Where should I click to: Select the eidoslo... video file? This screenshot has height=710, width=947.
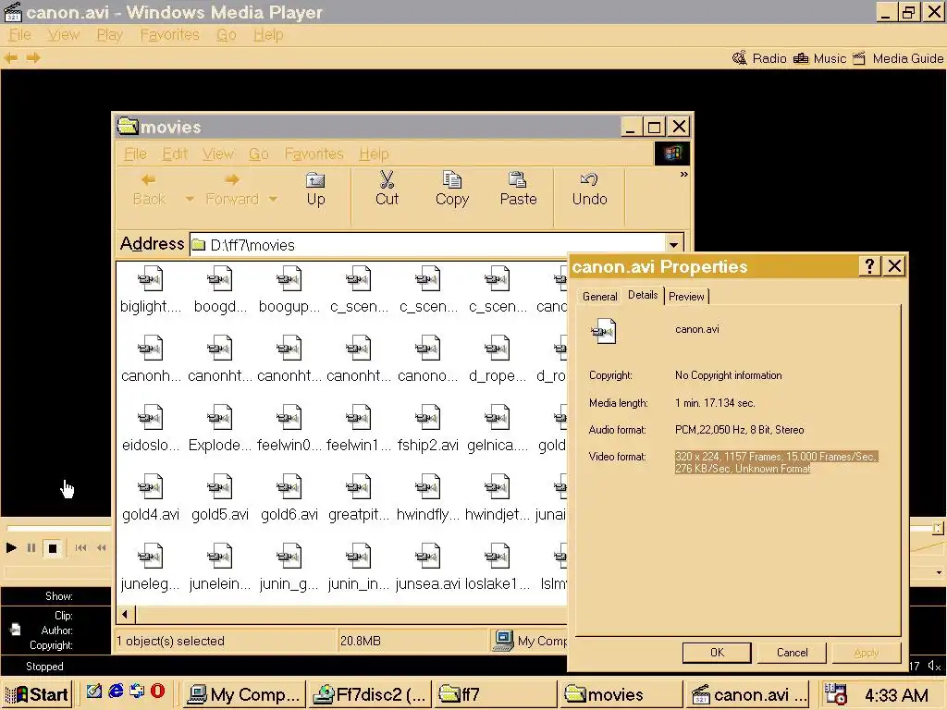pos(151,429)
